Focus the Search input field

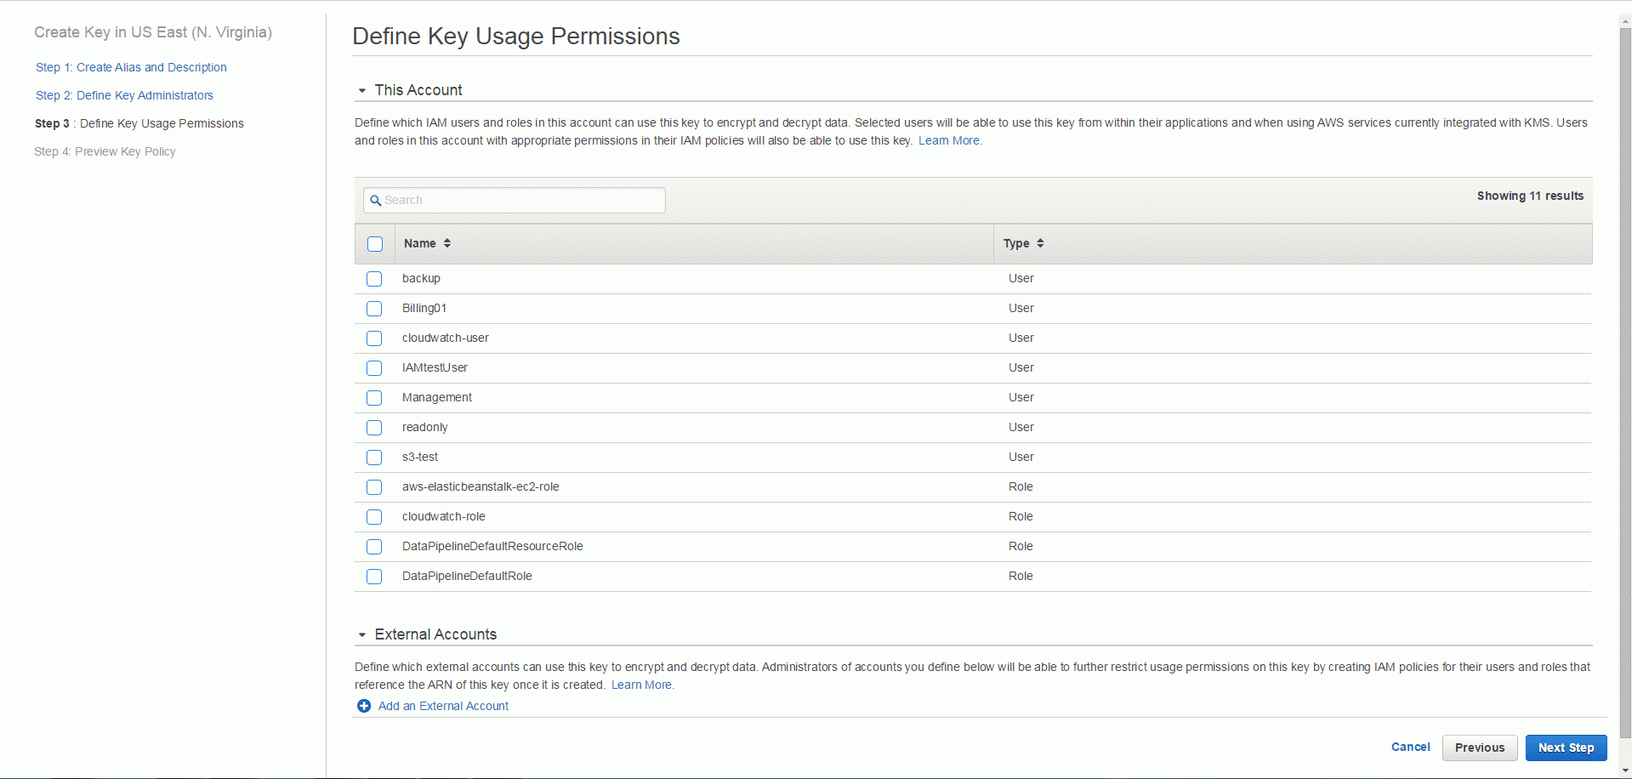coord(514,200)
